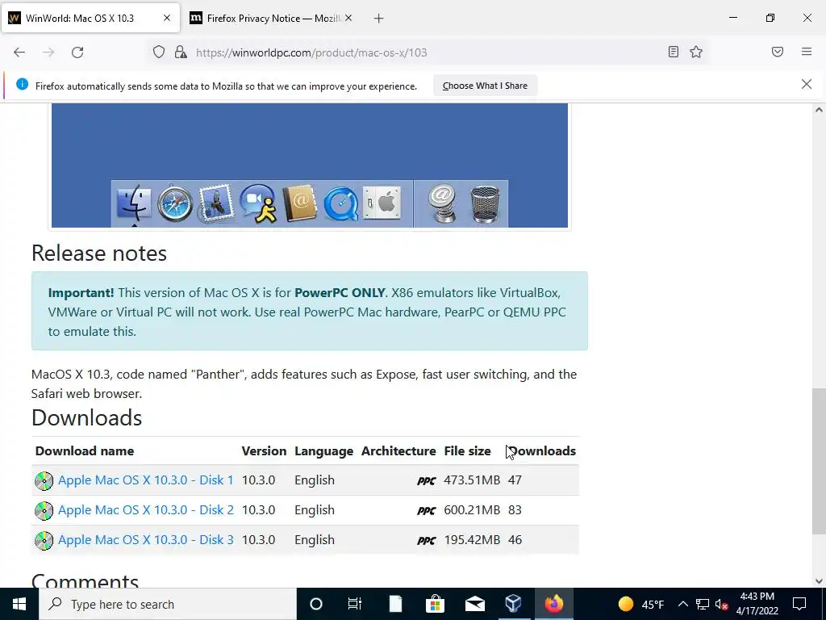Click the network status tray icon
826x620 pixels.
(x=703, y=604)
